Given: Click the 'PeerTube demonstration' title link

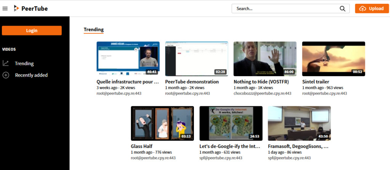Looking at the screenshot, I should pyautogui.click(x=192, y=82).
